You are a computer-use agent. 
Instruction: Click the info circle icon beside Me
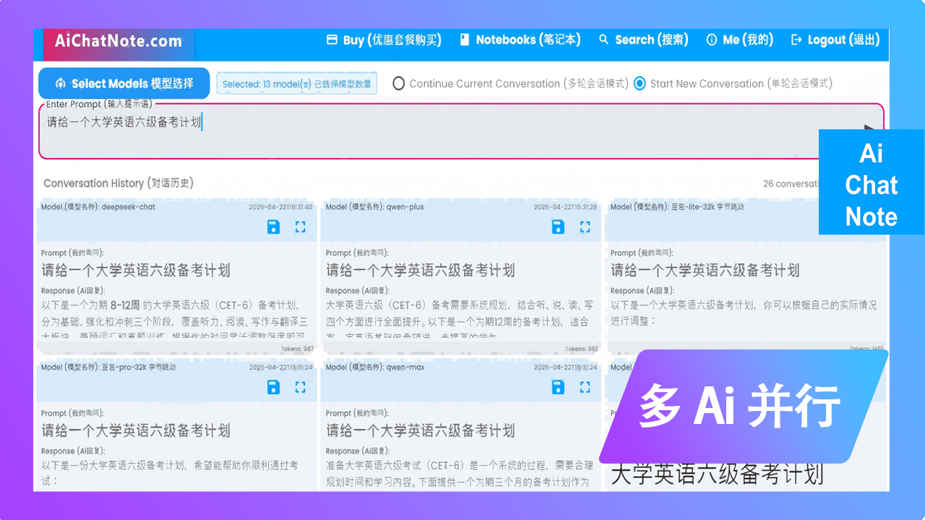pos(712,40)
